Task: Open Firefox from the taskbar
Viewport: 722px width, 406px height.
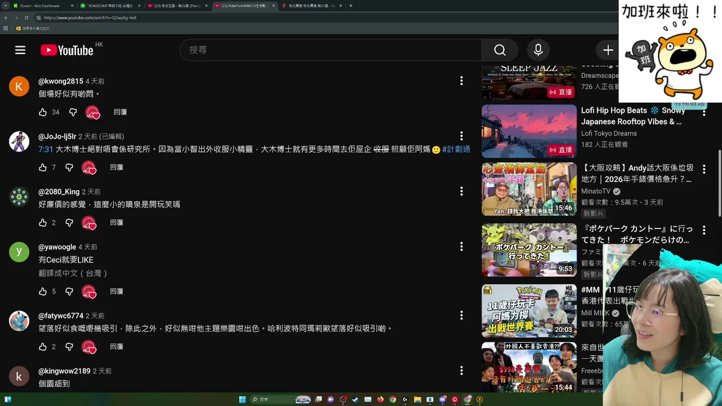Action: tap(380, 399)
